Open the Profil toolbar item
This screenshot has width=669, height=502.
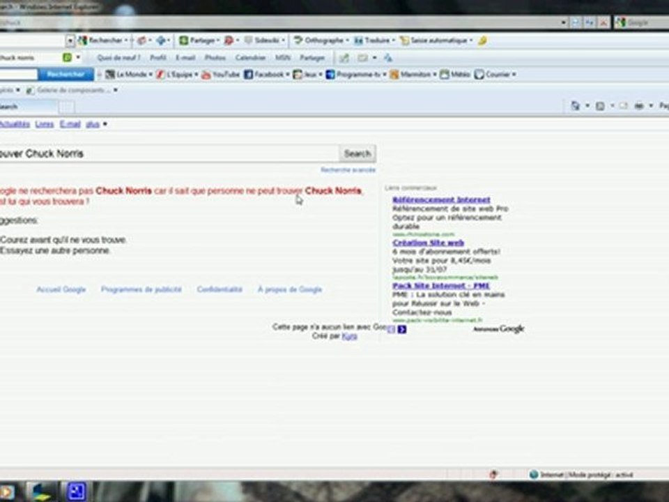pos(158,58)
